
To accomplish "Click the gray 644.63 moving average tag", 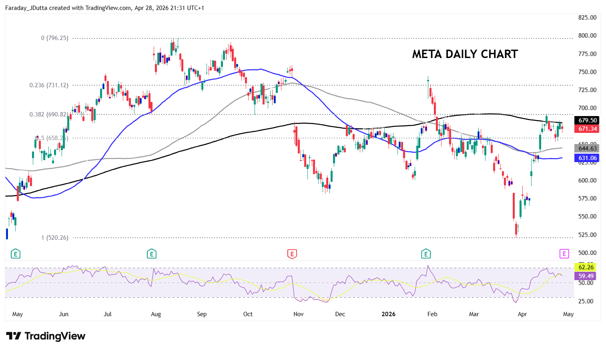I will (x=587, y=148).
